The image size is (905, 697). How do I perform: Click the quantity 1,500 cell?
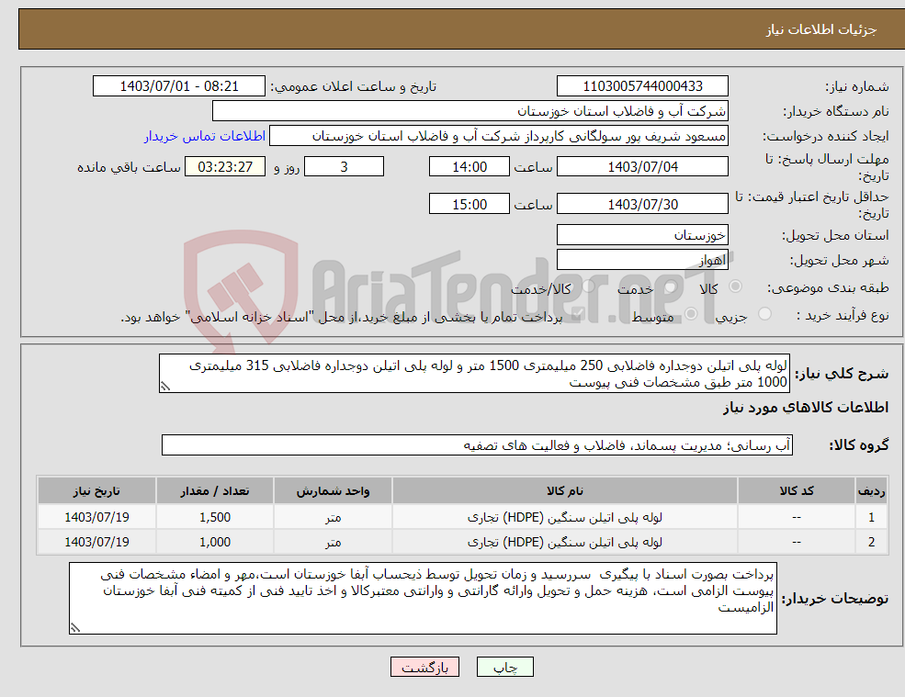point(215,517)
